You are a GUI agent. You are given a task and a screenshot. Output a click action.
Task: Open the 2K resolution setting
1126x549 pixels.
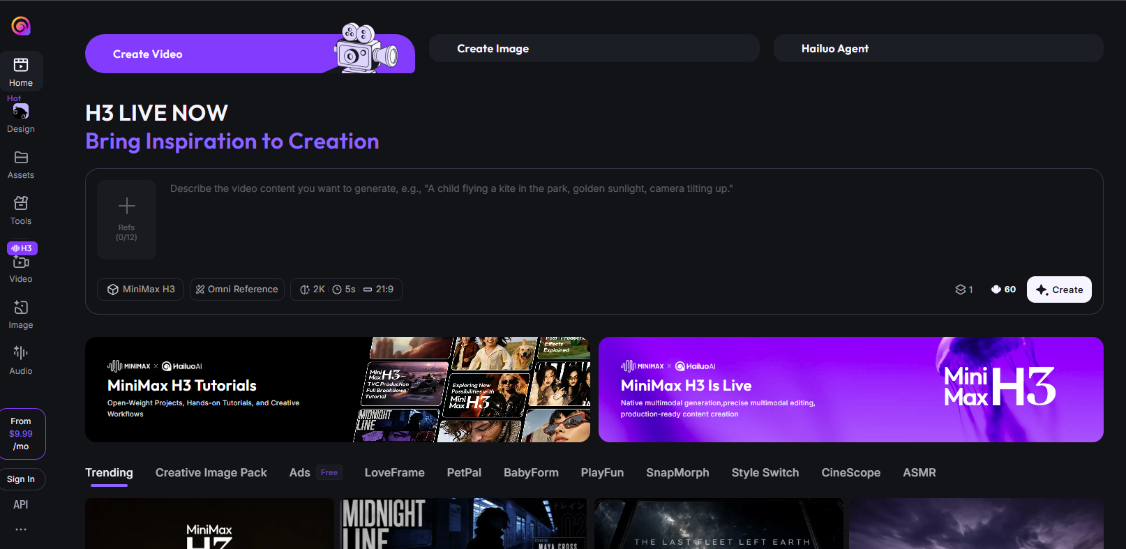313,289
